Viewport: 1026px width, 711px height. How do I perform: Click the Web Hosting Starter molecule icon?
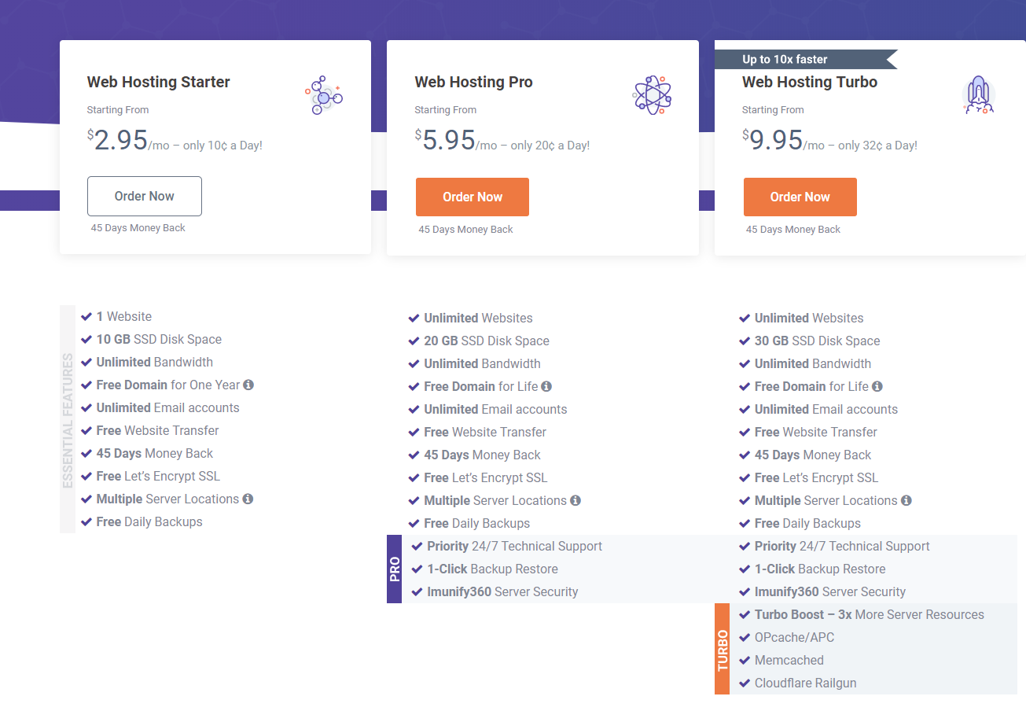click(x=323, y=96)
